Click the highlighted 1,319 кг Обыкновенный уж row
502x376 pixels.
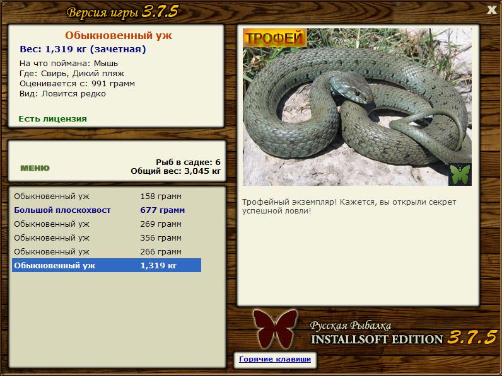[107, 265]
